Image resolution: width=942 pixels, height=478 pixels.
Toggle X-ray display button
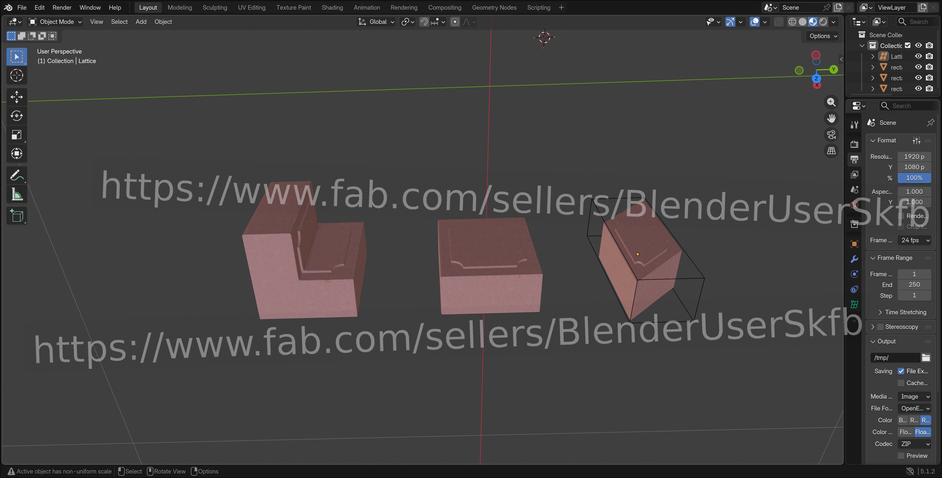click(778, 22)
